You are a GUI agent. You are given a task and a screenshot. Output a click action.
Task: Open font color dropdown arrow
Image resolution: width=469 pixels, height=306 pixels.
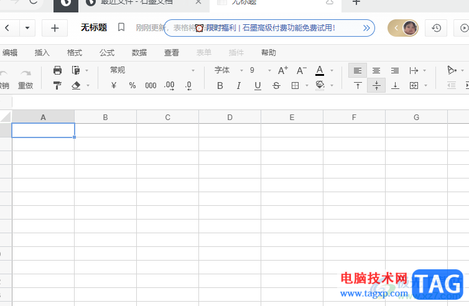(x=332, y=71)
